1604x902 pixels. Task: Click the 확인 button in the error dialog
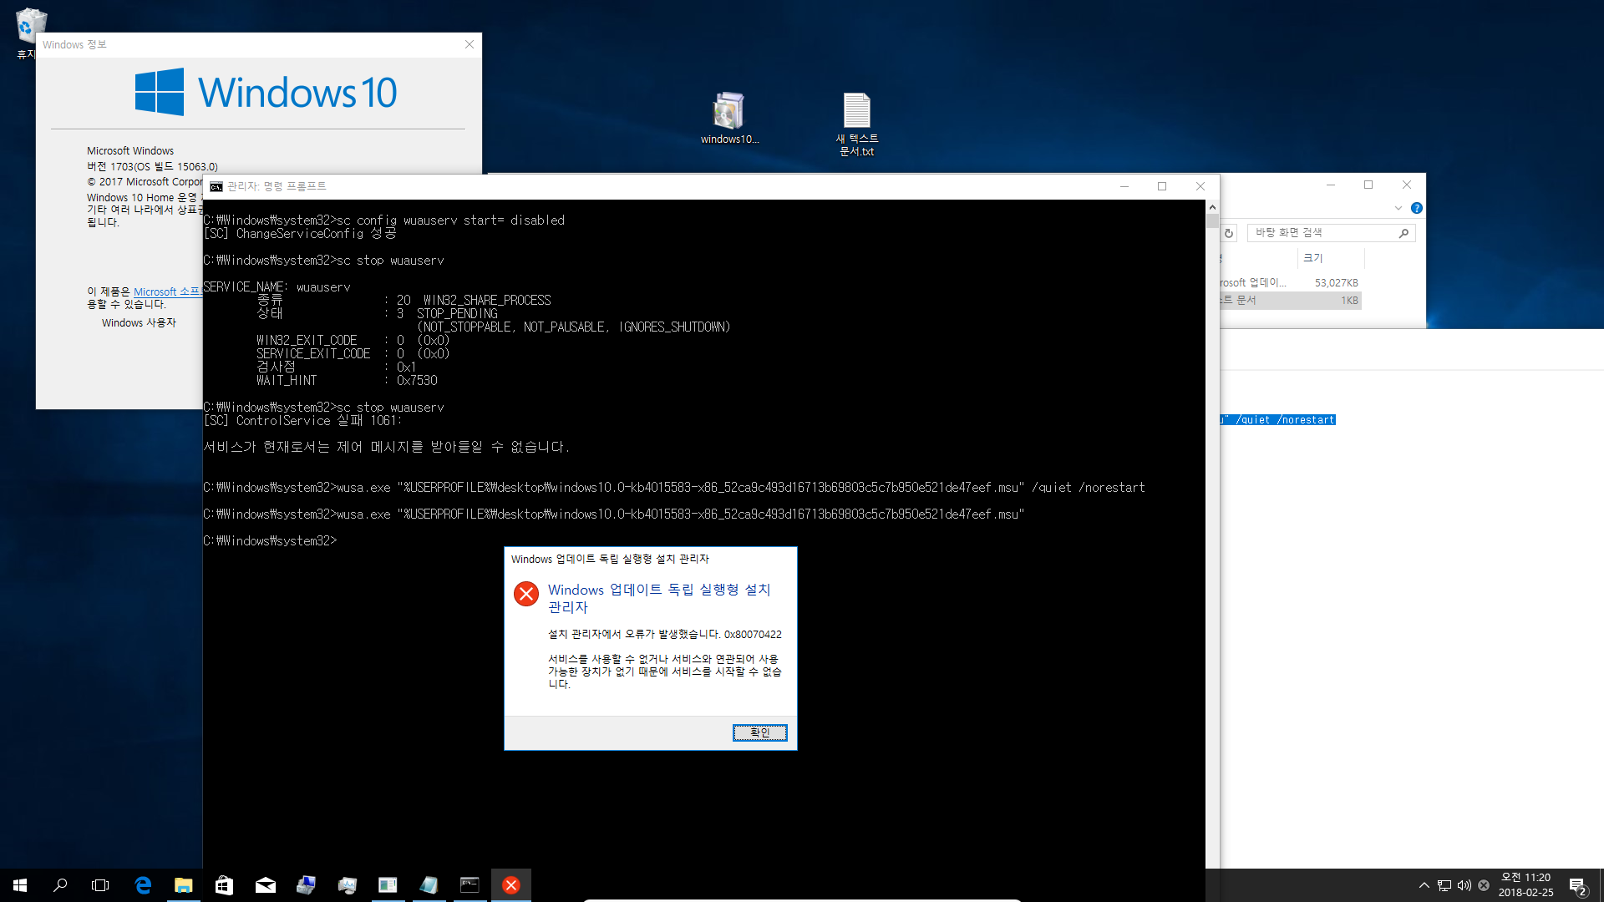(759, 732)
